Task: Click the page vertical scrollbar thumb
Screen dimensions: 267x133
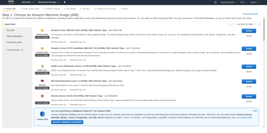Action: click(x=264, y=30)
